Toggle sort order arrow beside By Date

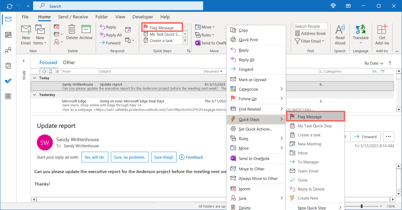(x=390, y=63)
